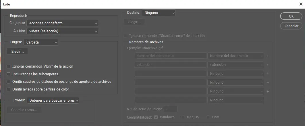The height and width of the screenshot is (126, 305).
Task: Click the extensión text field
Action: [x=170, y=65]
